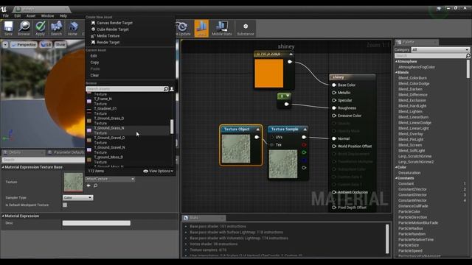This screenshot has height=265, width=472.
Task: Collapse the Texture Sample node arrow
Action: point(305,130)
